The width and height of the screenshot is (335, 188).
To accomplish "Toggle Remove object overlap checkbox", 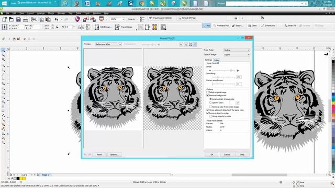I will [x=207, y=113].
